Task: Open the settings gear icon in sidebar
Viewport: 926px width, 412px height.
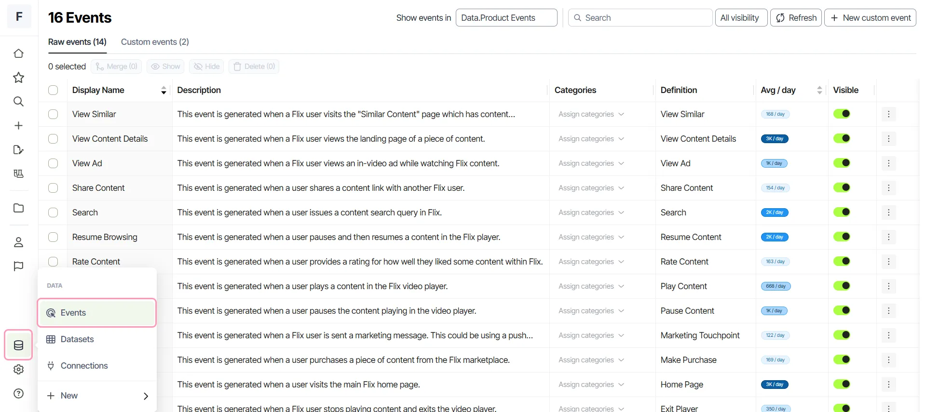Action: (18, 370)
